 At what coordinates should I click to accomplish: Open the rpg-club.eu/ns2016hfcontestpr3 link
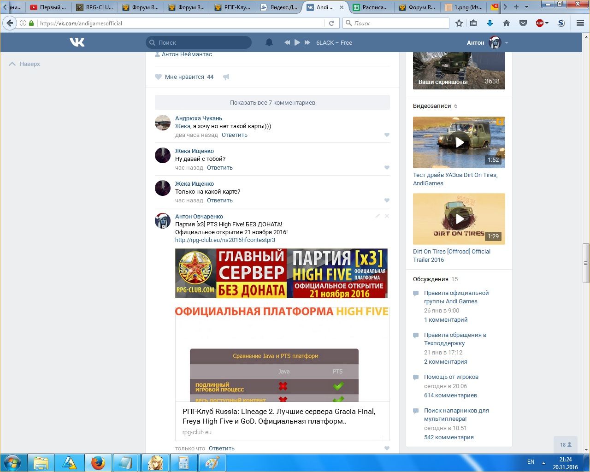(x=225, y=240)
